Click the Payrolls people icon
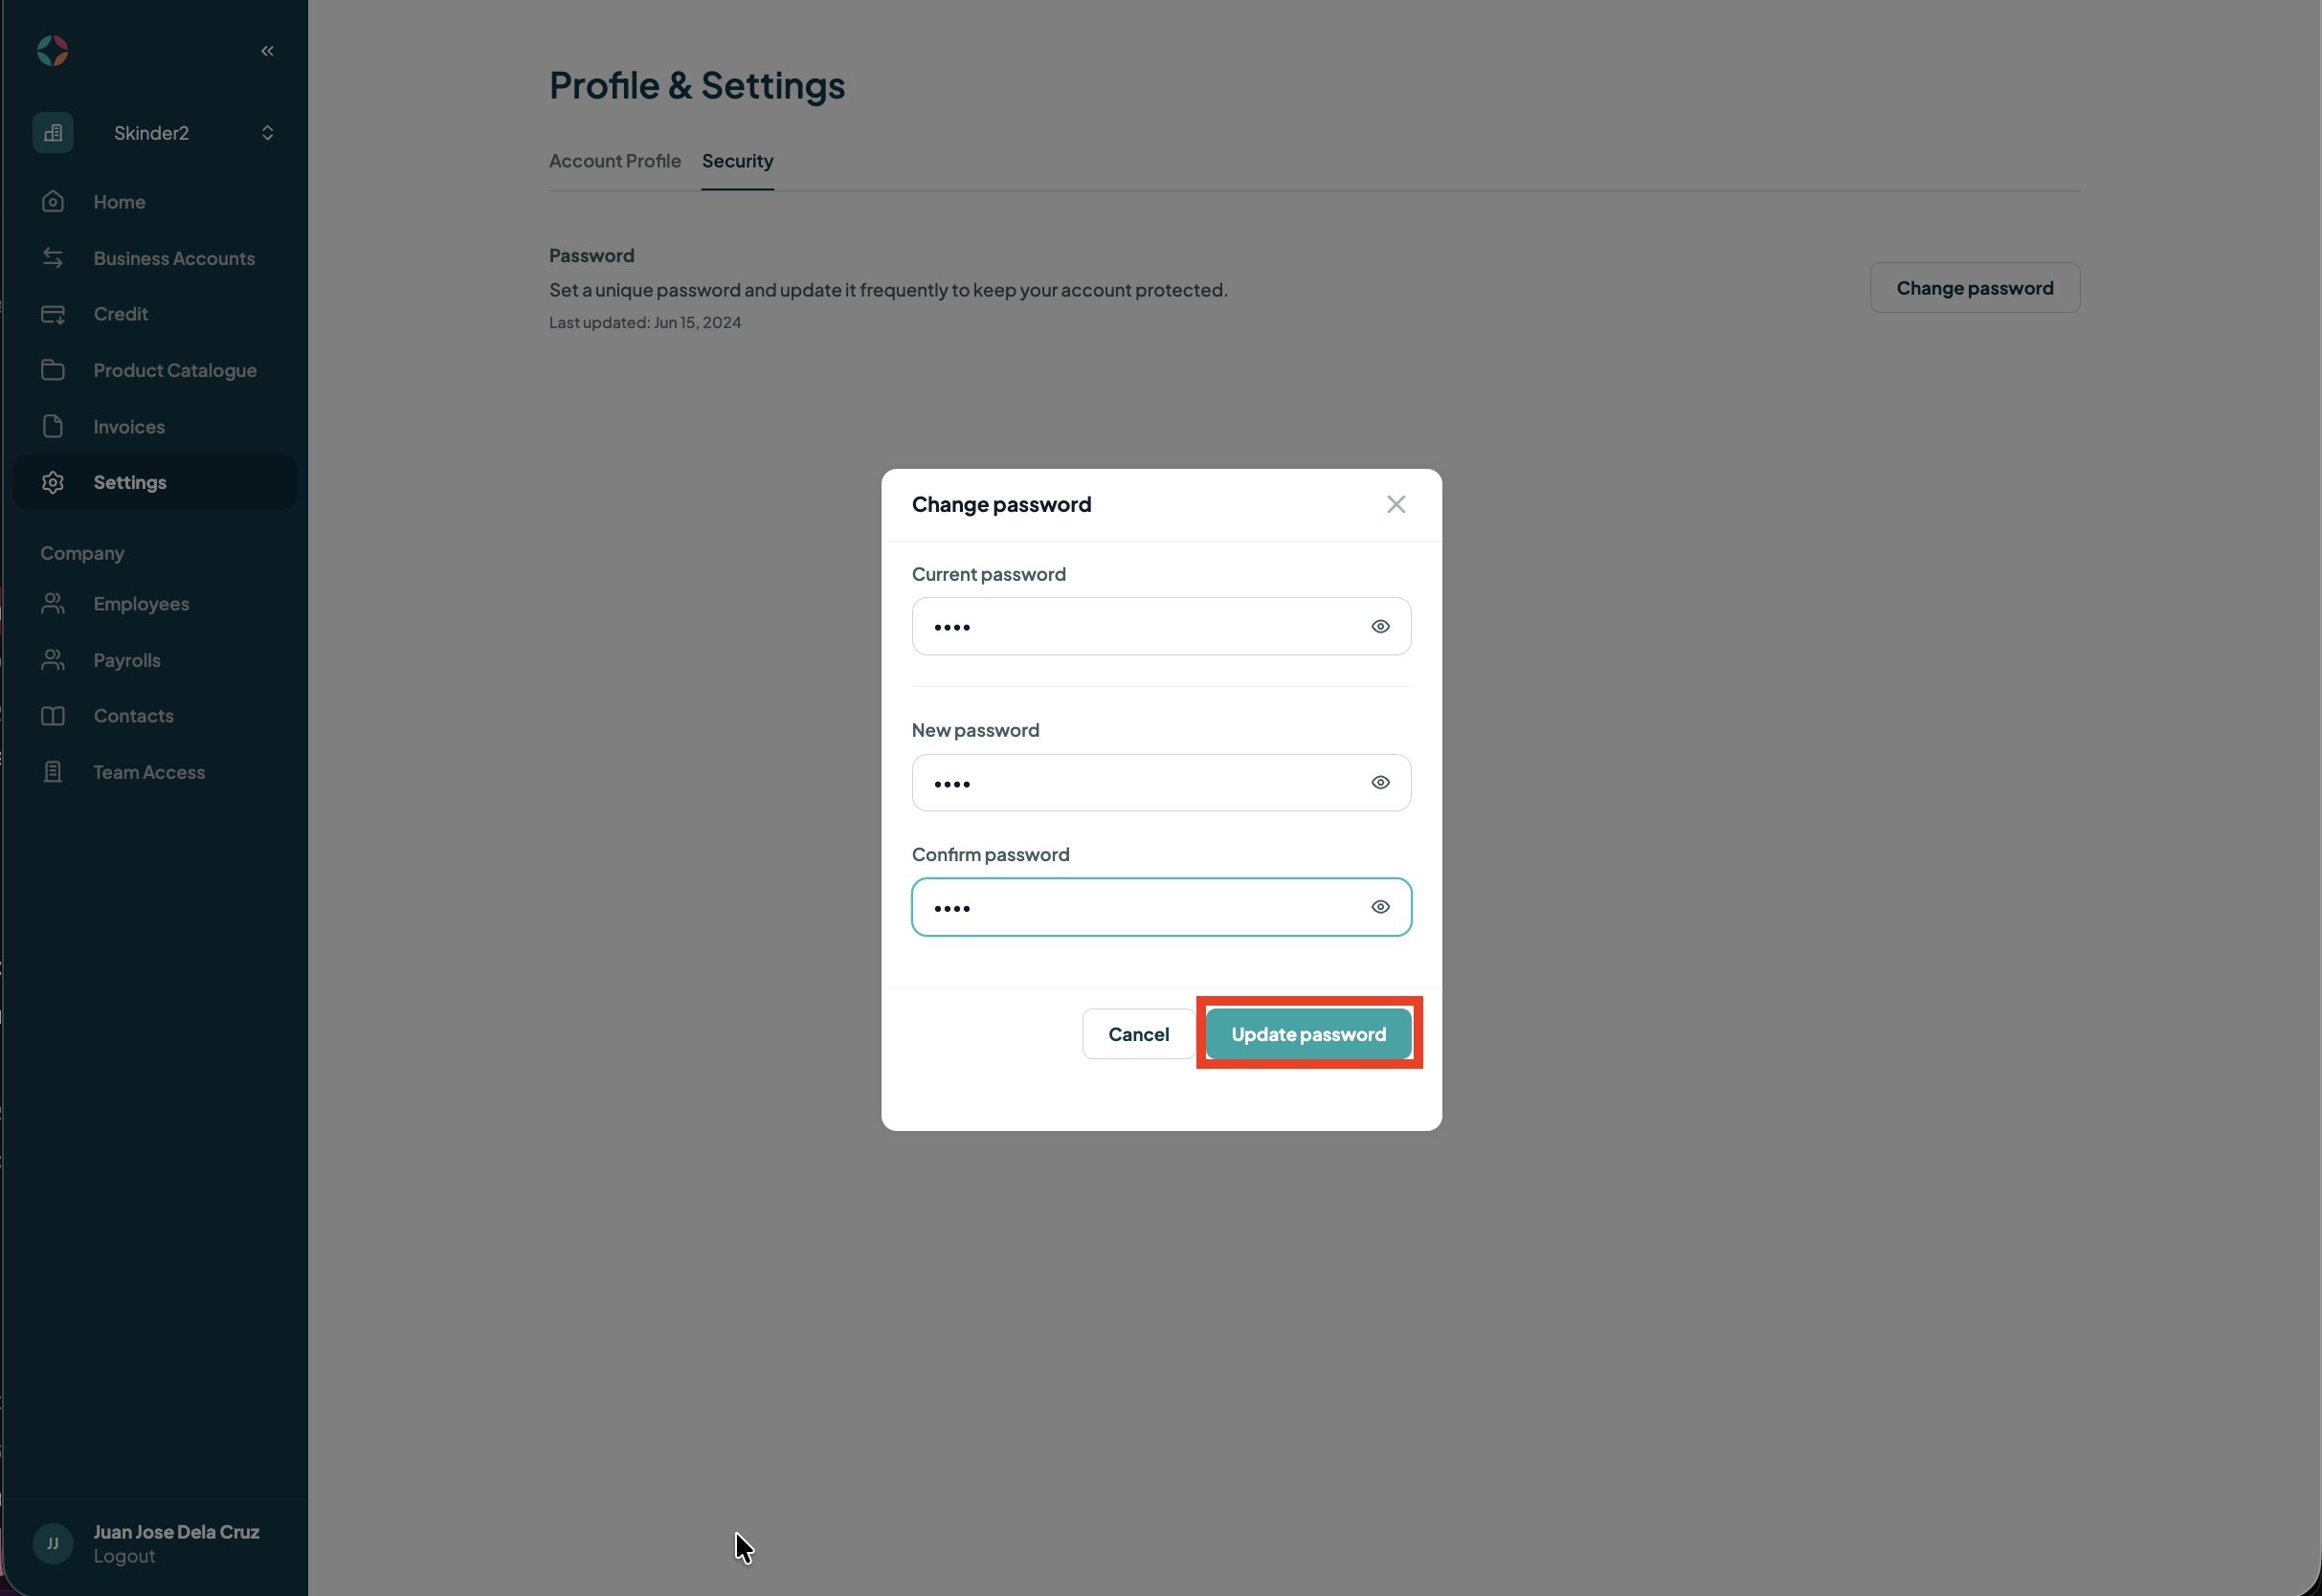Image resolution: width=2322 pixels, height=1596 pixels. 53,660
